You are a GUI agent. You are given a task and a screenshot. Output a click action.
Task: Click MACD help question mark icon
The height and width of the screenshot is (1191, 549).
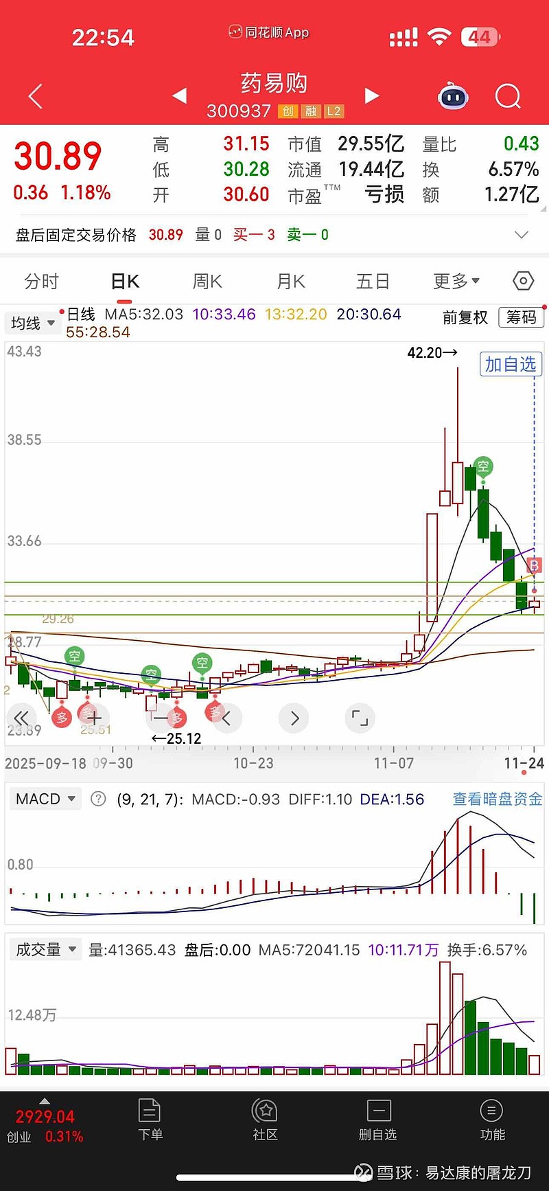(99, 799)
